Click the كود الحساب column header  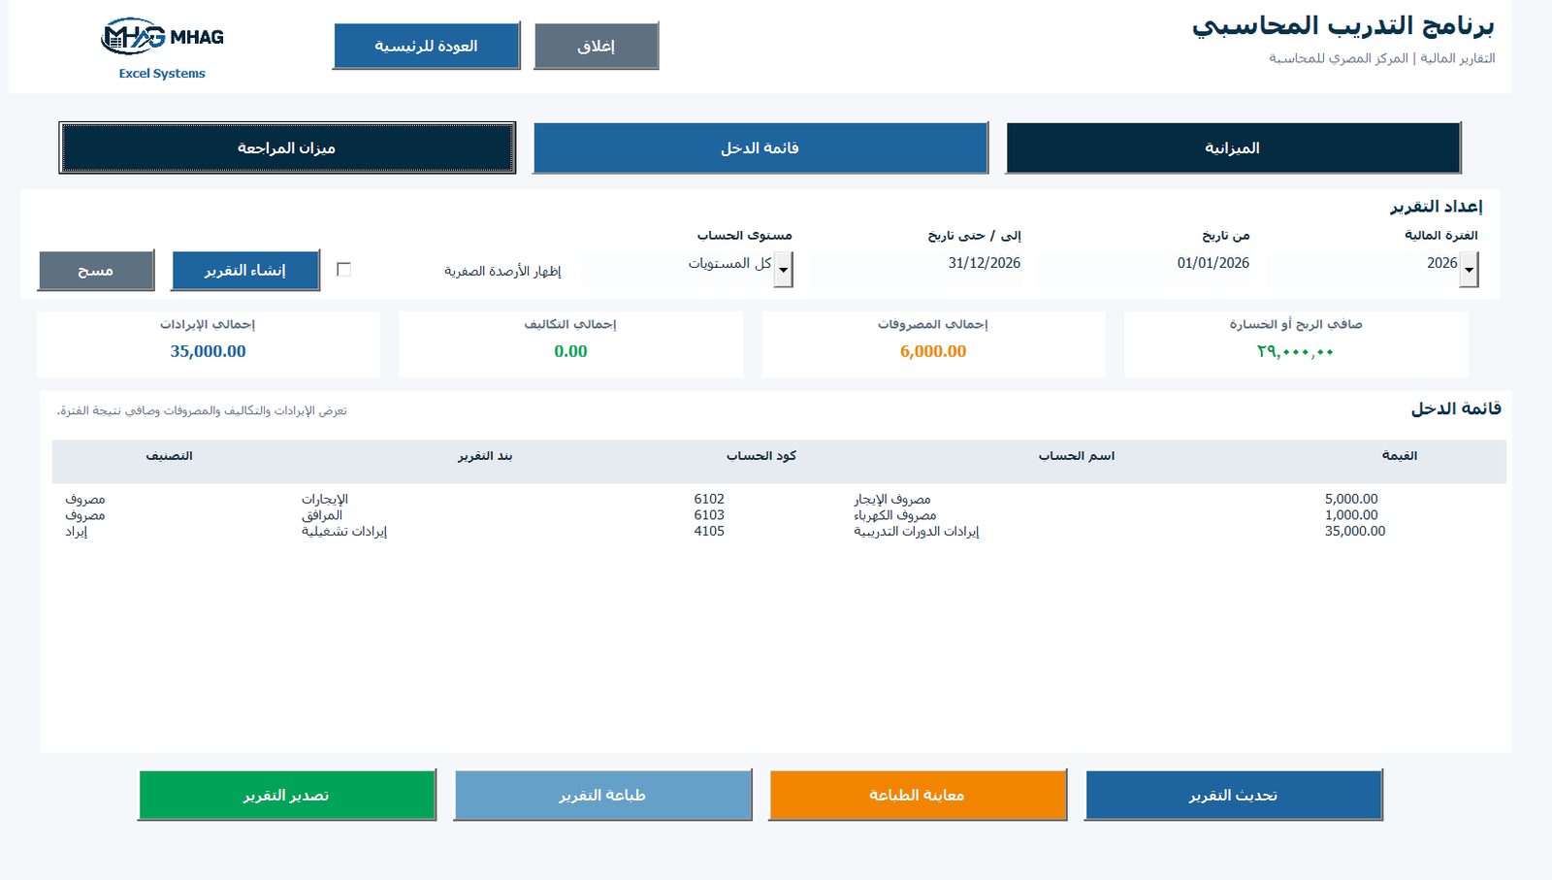(x=761, y=455)
